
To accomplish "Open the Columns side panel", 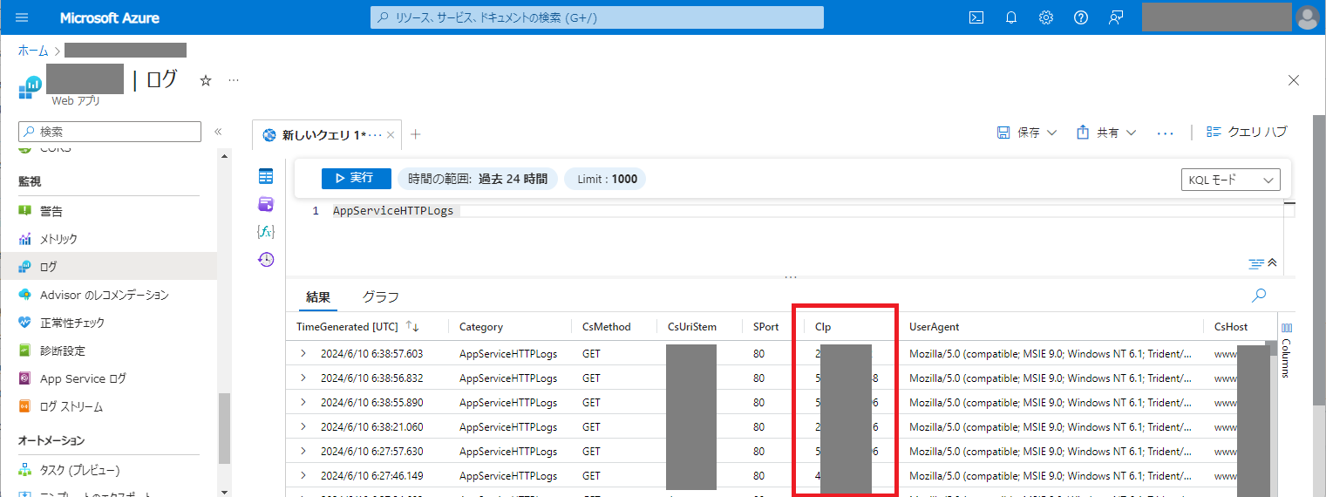I will point(1287,349).
